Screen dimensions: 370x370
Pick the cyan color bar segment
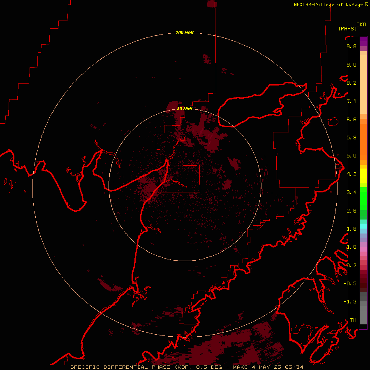(363, 226)
